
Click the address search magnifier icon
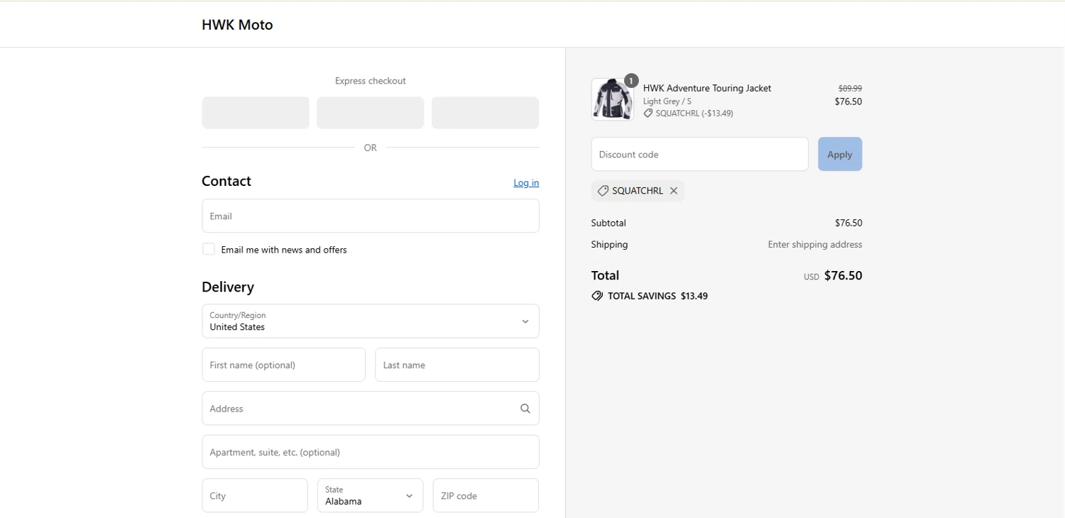(x=525, y=409)
